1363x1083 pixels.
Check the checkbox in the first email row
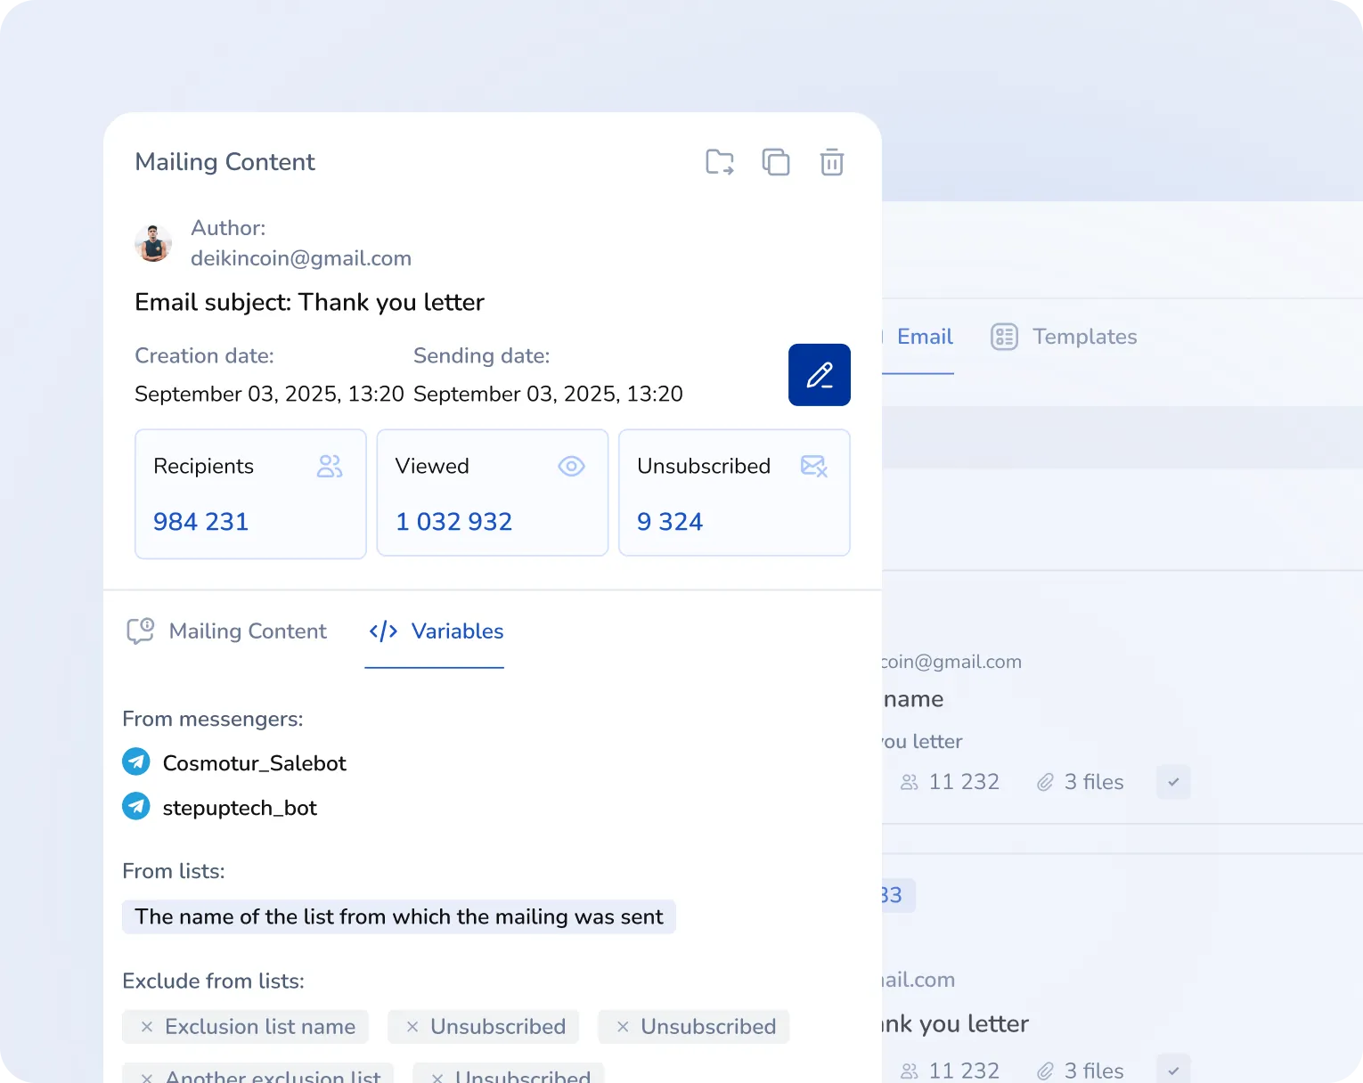[1173, 782]
